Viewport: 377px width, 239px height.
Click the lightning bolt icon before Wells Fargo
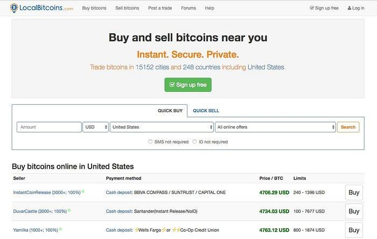(x=136, y=230)
